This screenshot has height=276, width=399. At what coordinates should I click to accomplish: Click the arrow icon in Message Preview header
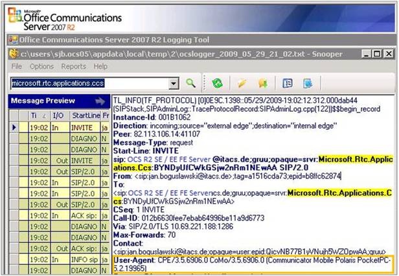100,101
